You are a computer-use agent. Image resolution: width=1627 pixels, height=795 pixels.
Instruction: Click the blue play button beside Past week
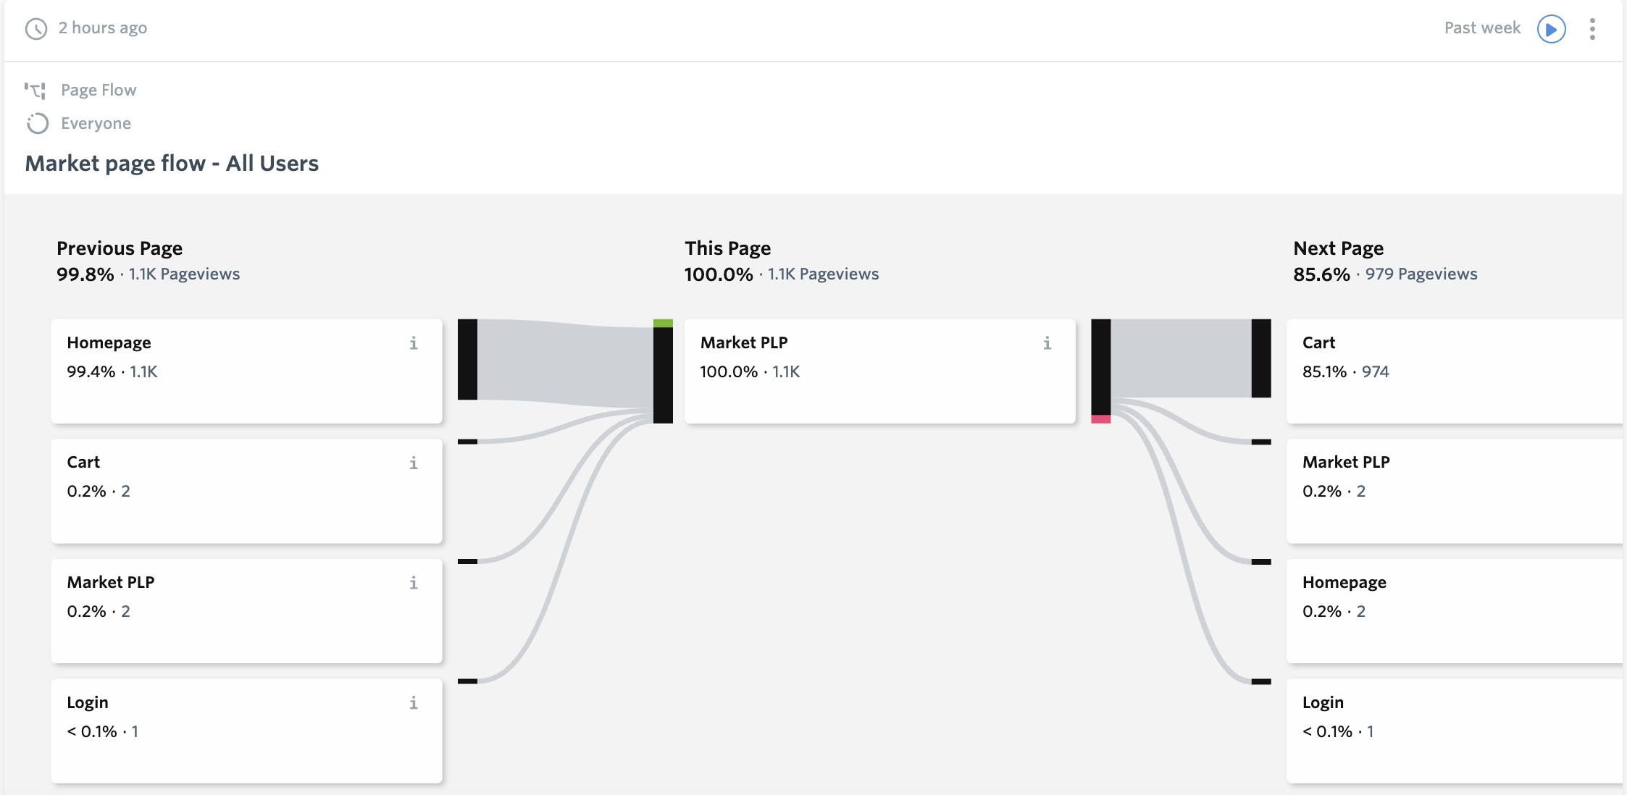tap(1551, 29)
